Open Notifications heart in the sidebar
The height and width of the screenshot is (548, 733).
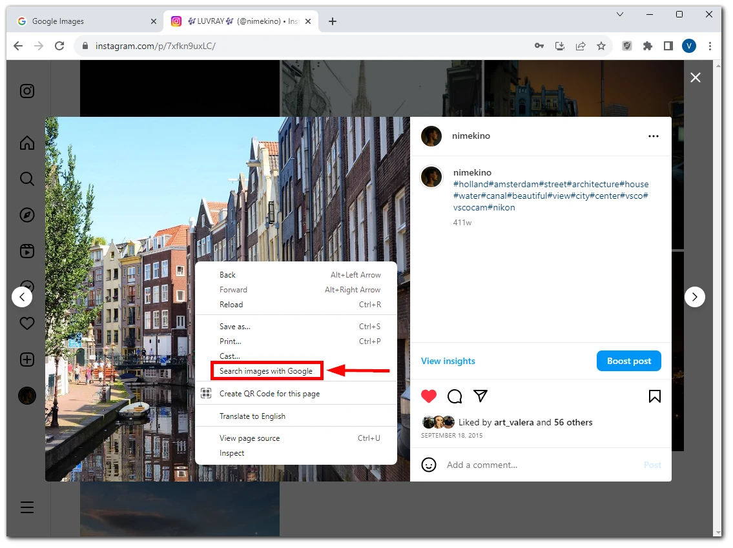(27, 323)
